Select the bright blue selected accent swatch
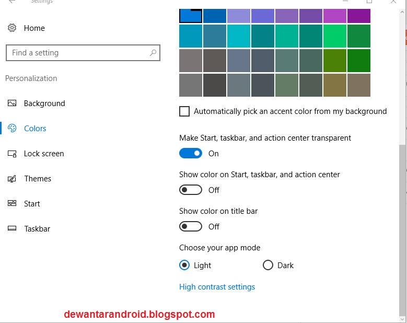 [191, 16]
